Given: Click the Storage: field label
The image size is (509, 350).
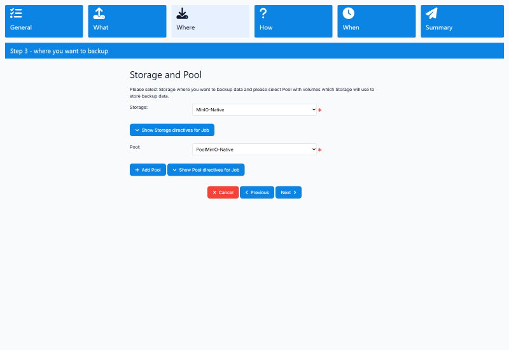Looking at the screenshot, I should pyautogui.click(x=139, y=107).
